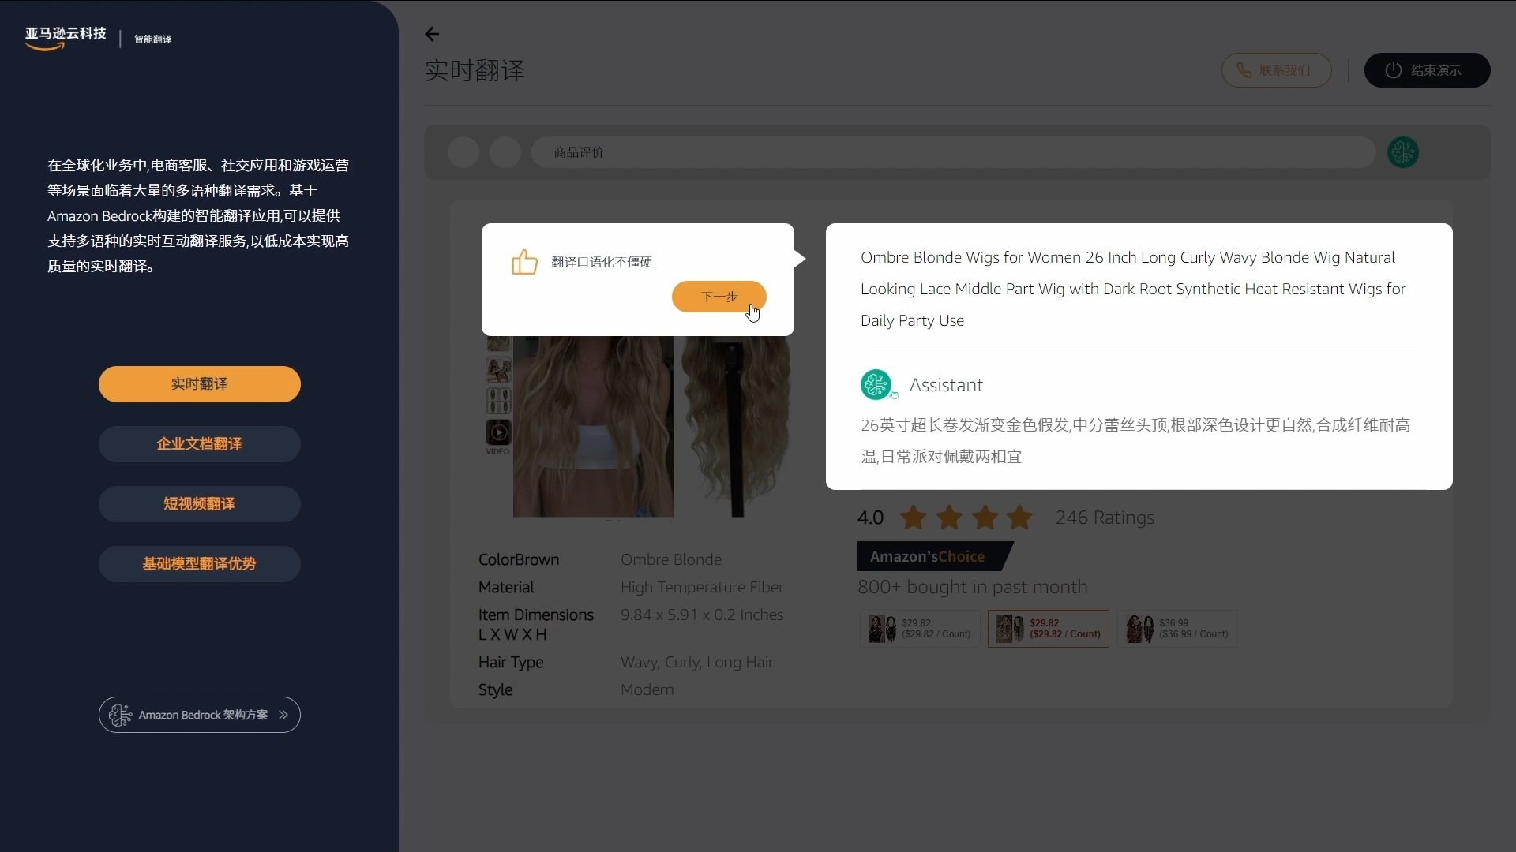Click 下一步 to continue

[719, 297]
